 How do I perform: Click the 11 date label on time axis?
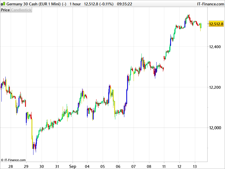(164, 166)
